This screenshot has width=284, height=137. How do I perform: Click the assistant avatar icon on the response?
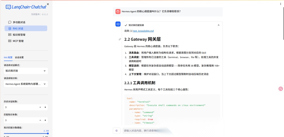coord(118,24)
